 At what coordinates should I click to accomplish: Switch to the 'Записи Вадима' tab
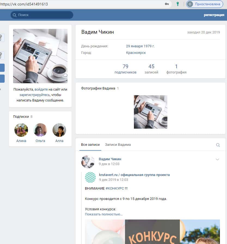(x=118, y=144)
